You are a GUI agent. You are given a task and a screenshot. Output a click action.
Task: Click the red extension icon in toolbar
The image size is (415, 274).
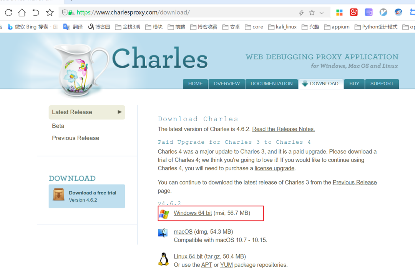354,12
